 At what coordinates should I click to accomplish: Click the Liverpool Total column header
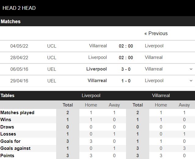68,105
